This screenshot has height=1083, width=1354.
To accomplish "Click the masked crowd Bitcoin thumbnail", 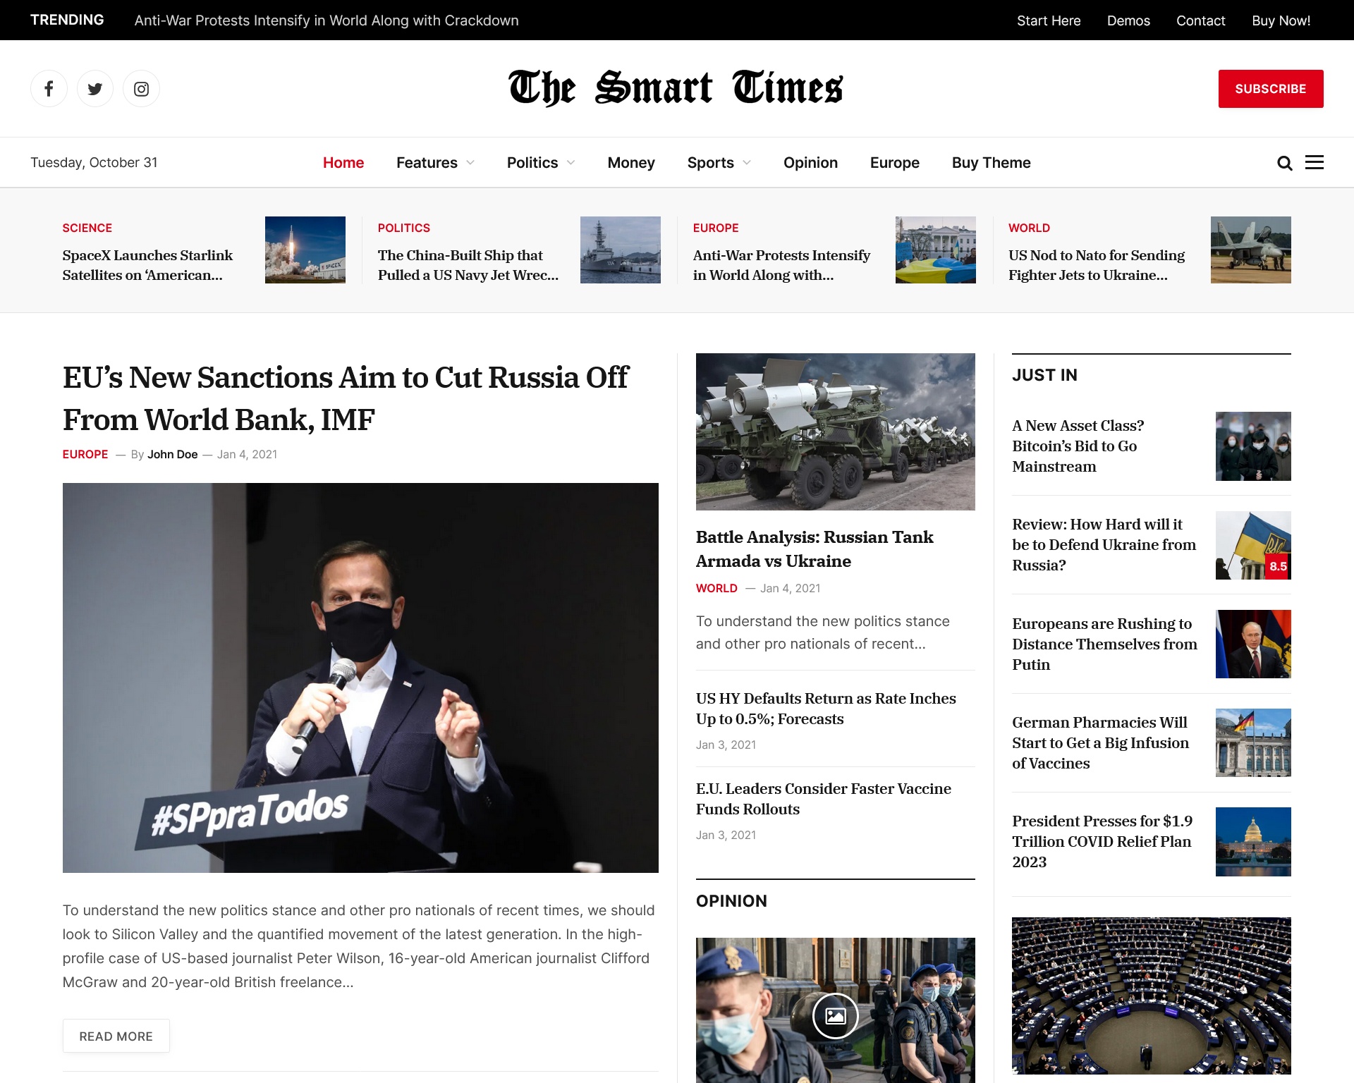I will (1253, 446).
